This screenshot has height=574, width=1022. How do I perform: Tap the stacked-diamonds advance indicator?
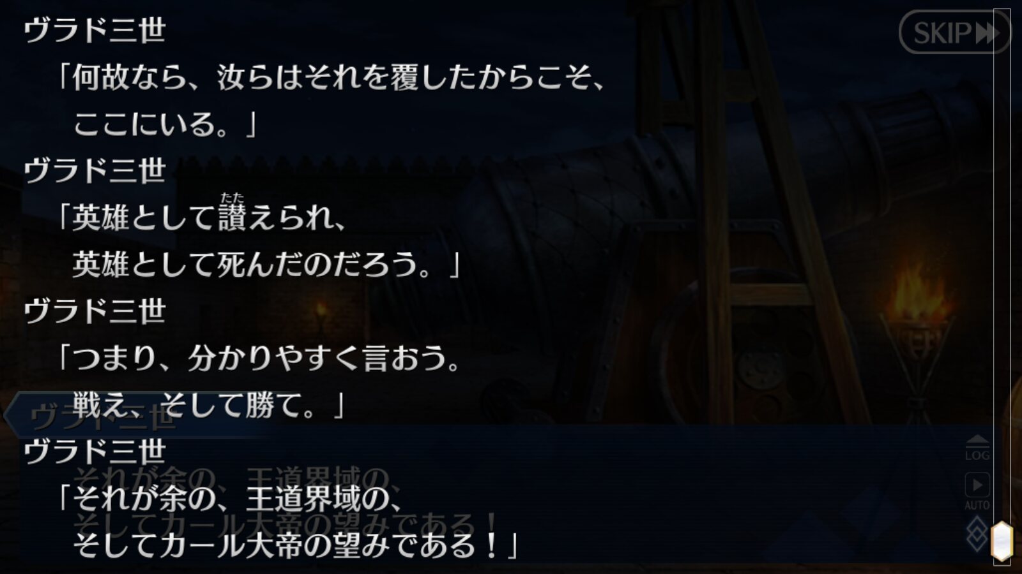coord(977,533)
